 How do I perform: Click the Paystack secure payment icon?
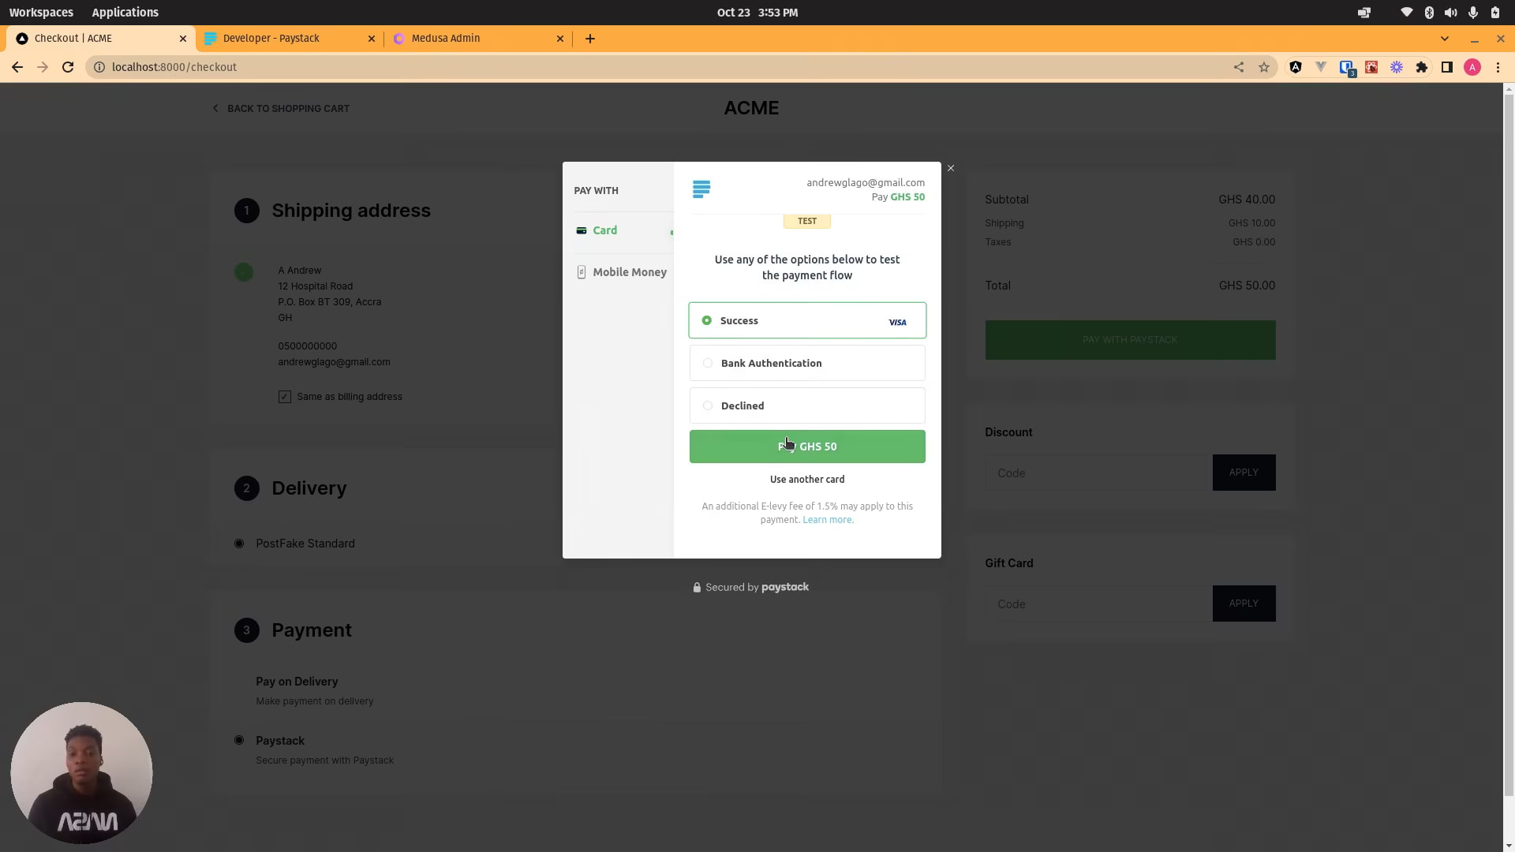pyautogui.click(x=695, y=587)
